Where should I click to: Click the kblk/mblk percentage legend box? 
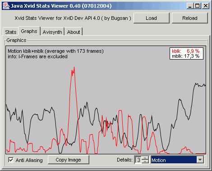[x=186, y=54]
